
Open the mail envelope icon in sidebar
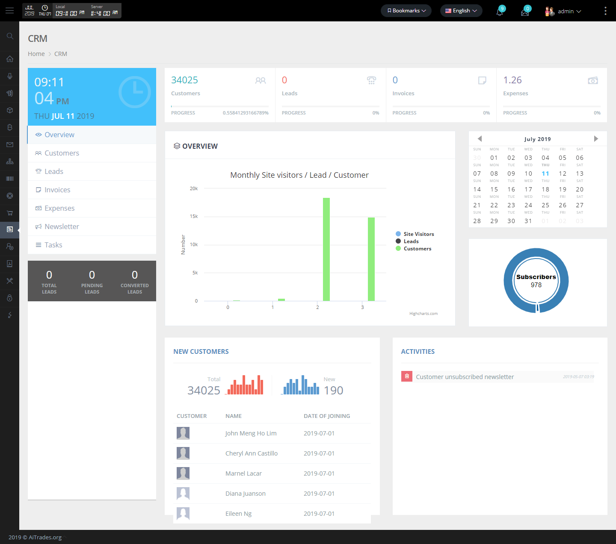[x=9, y=144]
